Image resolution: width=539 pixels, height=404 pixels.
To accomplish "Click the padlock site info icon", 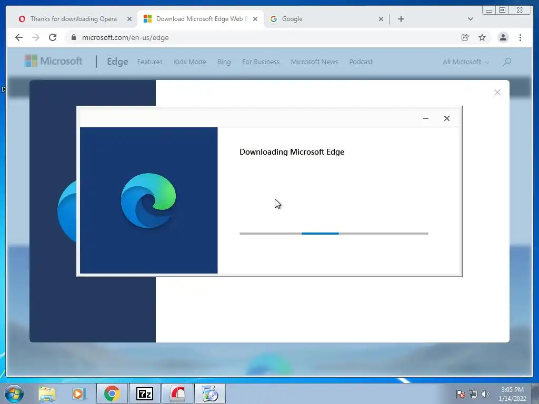I will [74, 37].
